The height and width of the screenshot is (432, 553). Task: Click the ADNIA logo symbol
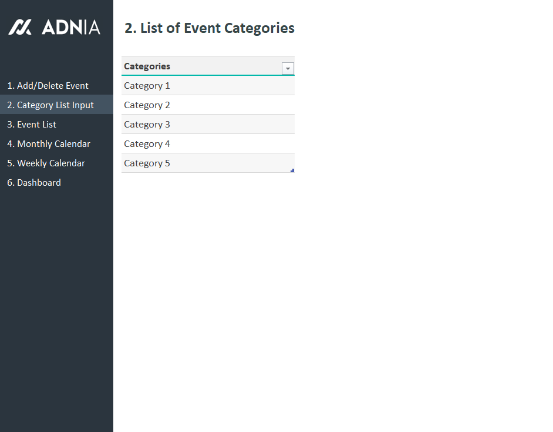click(19, 27)
